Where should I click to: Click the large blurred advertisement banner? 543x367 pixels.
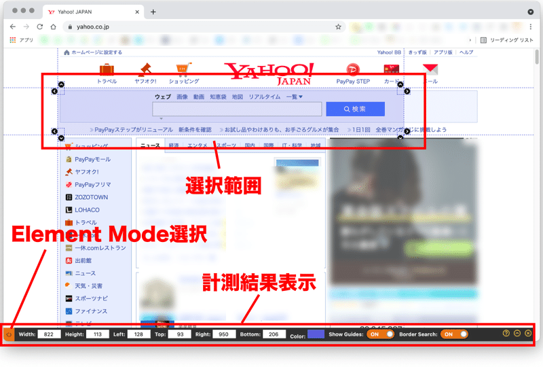(403, 211)
